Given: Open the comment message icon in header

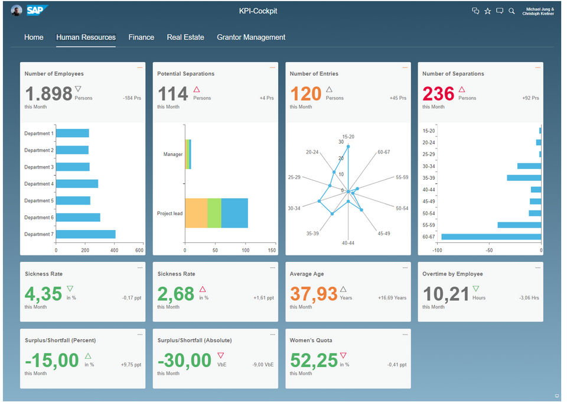Looking at the screenshot, I should (500, 11).
